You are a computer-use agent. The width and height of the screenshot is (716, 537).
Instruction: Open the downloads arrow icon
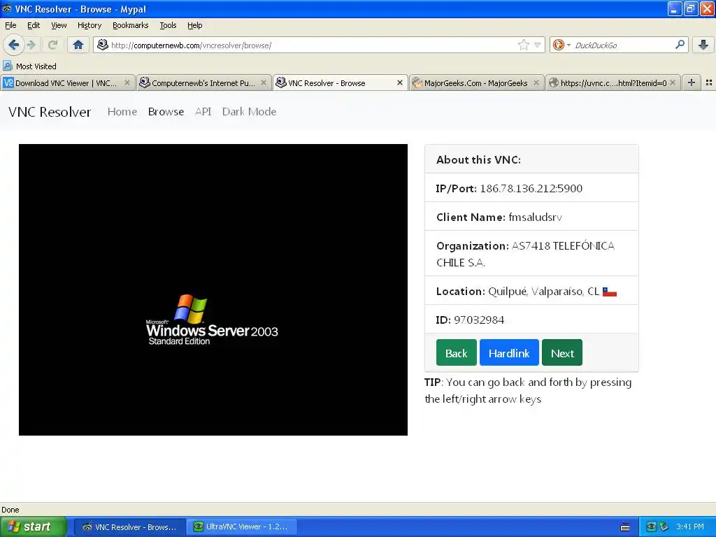click(x=703, y=45)
